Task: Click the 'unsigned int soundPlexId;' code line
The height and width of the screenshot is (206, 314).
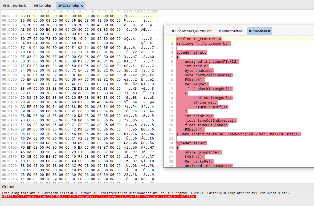Action: pos(212,61)
